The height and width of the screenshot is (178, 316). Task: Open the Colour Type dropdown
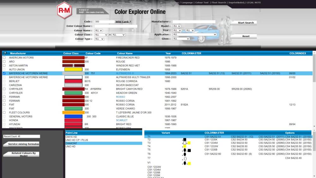click(99, 39)
